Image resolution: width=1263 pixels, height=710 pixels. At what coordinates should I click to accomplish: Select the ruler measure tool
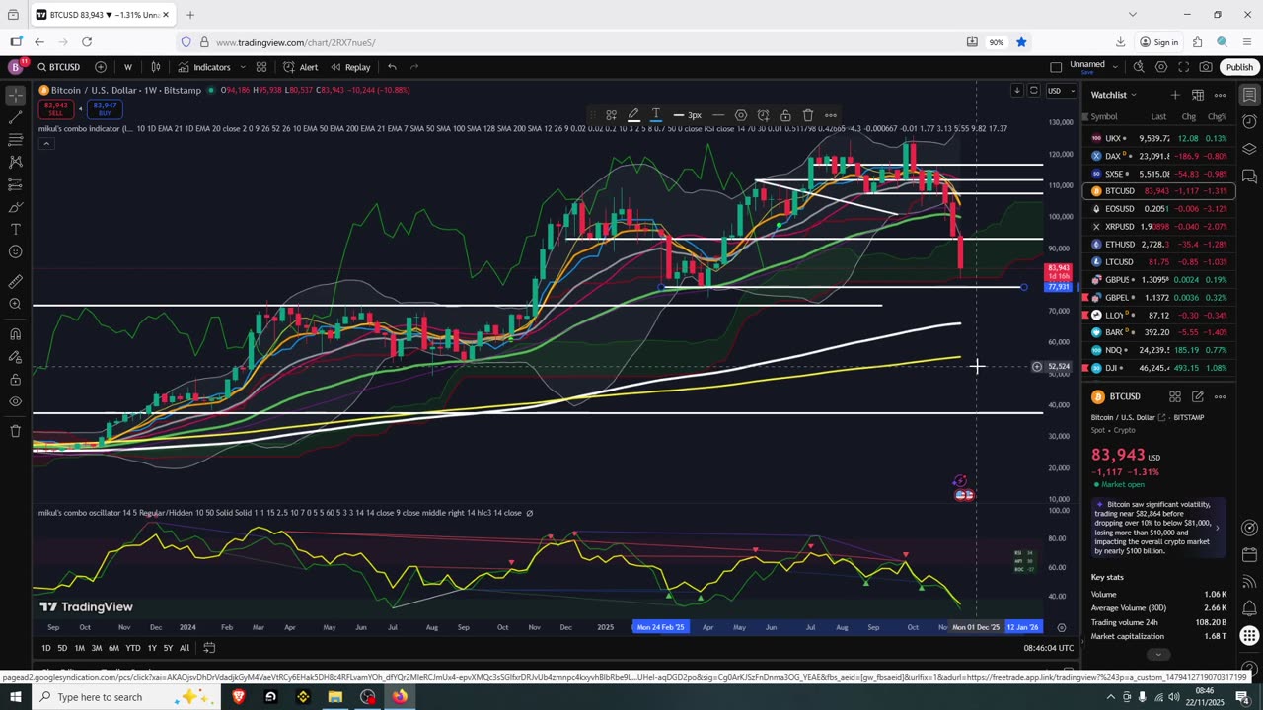15,282
